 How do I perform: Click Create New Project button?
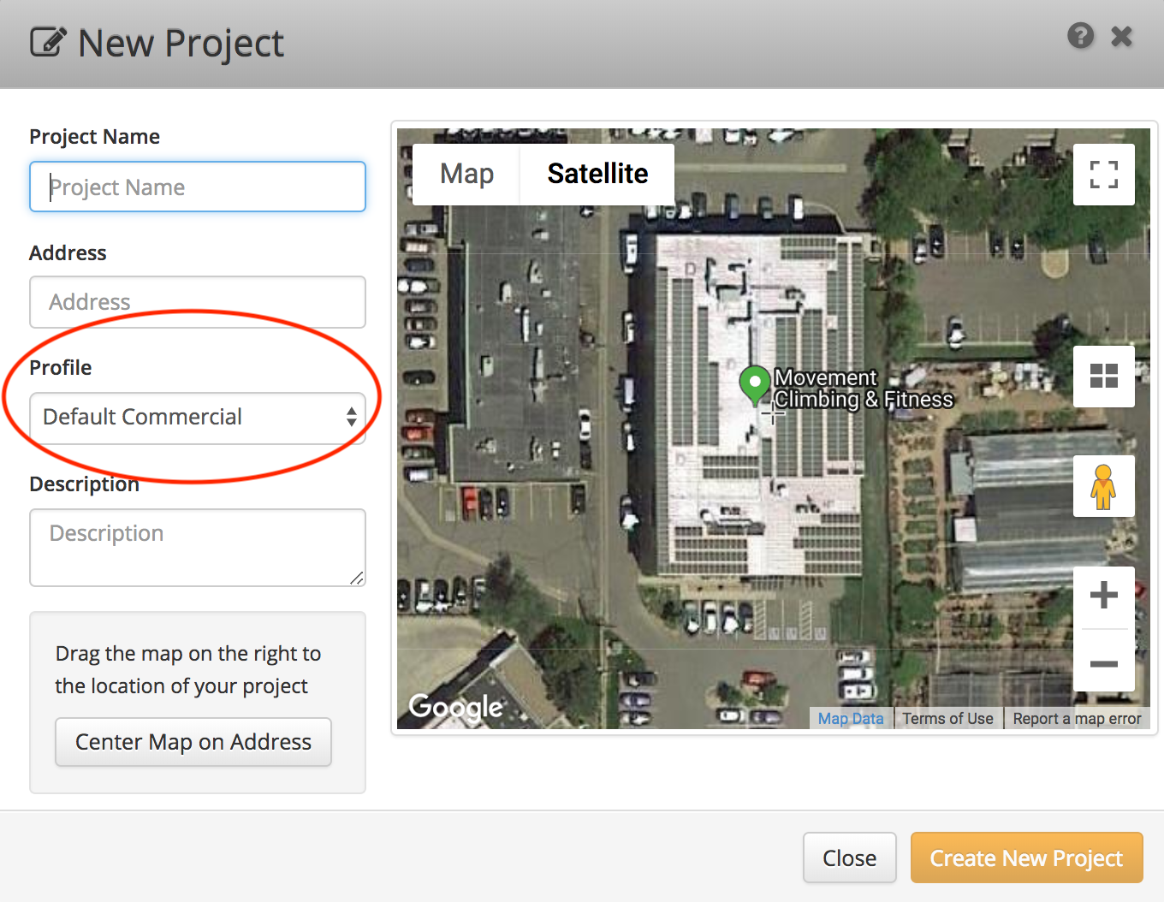point(1026,857)
